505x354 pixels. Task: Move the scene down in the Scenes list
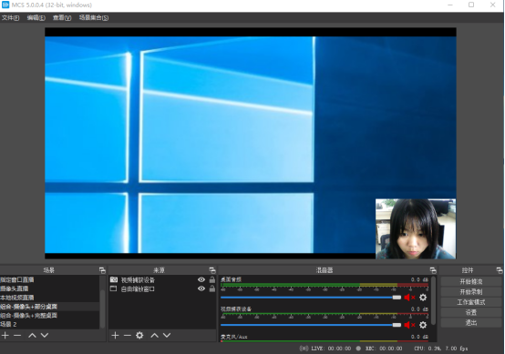45,336
